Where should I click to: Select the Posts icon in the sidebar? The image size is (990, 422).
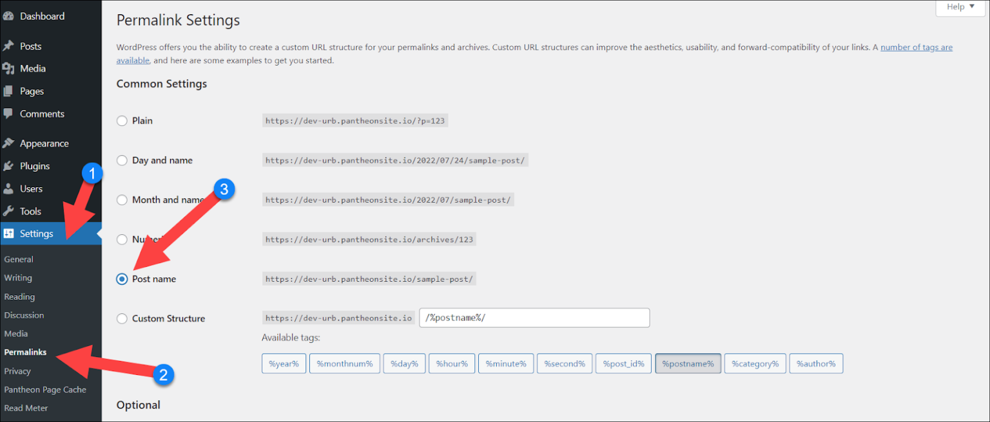tap(8, 45)
